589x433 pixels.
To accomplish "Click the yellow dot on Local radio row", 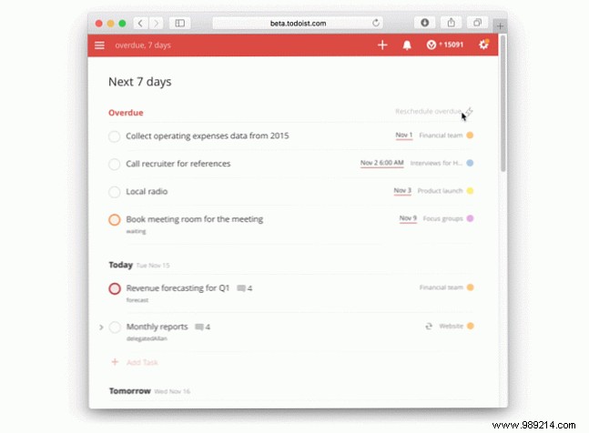I will click(470, 191).
